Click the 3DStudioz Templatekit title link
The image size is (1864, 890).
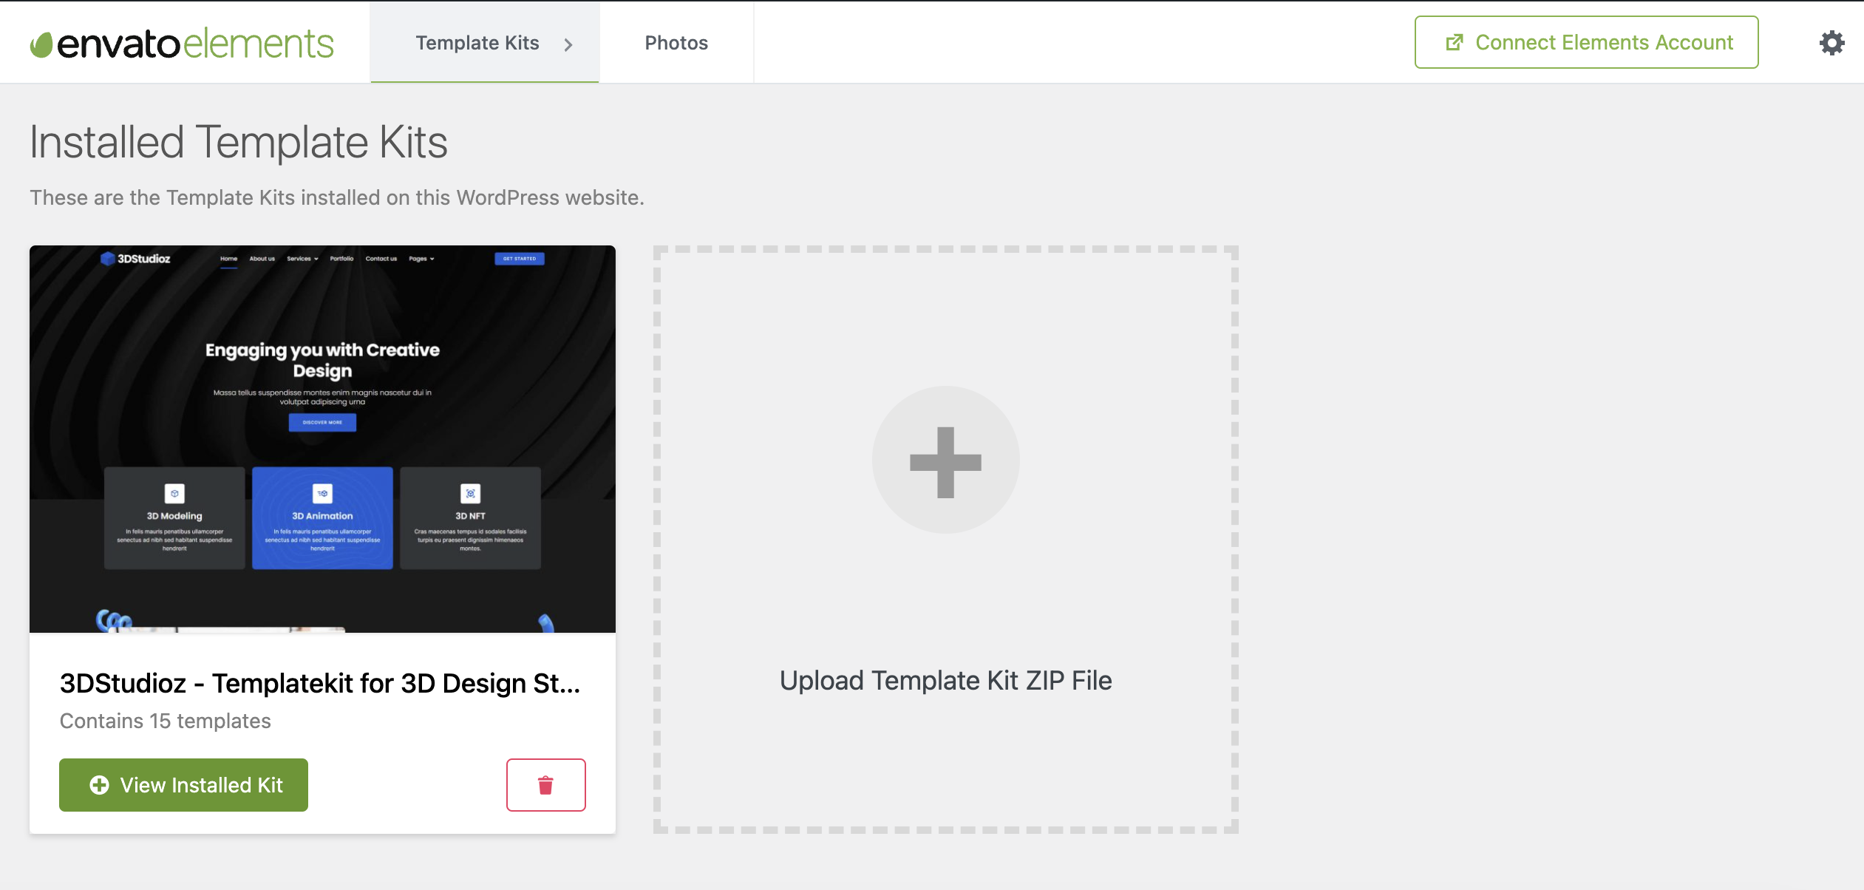(319, 683)
